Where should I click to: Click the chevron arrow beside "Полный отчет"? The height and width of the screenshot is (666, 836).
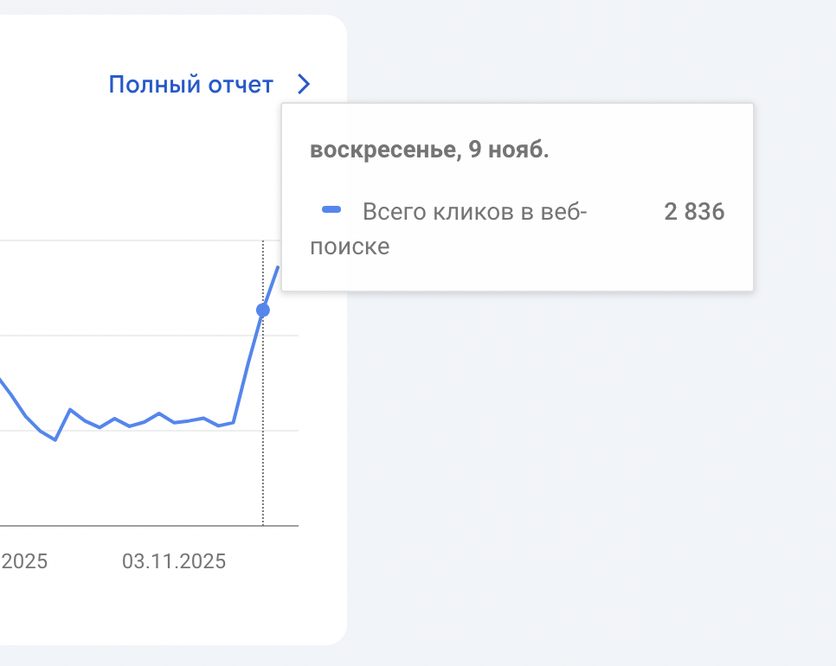[x=303, y=85]
